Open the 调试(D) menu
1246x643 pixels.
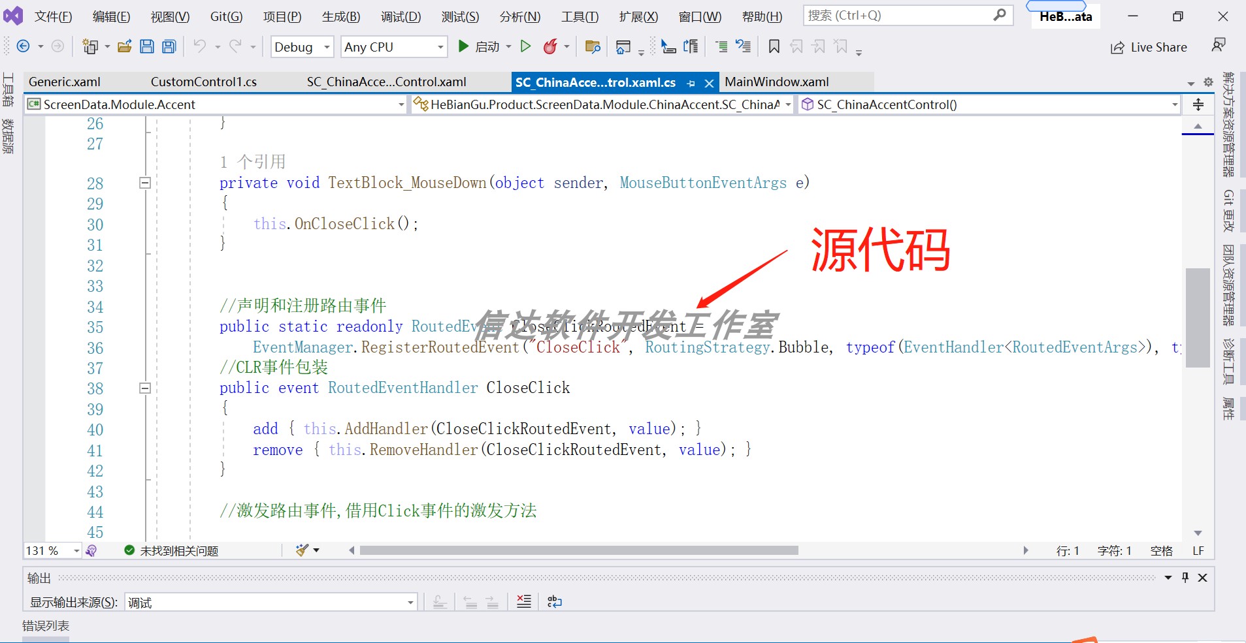point(401,17)
